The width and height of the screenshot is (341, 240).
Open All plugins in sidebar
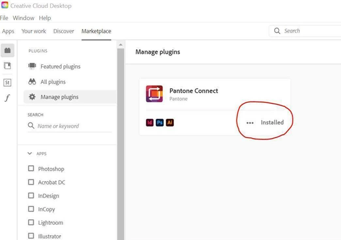pos(53,82)
